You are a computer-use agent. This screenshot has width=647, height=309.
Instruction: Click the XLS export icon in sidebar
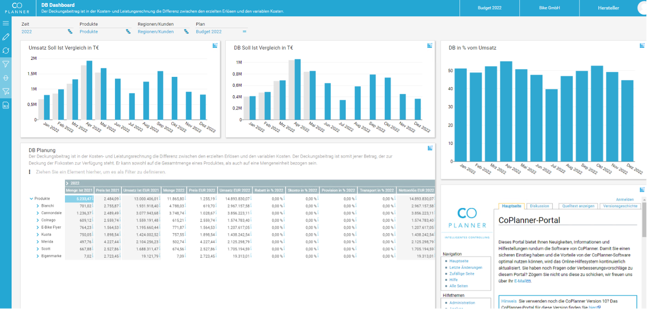pos(6,105)
